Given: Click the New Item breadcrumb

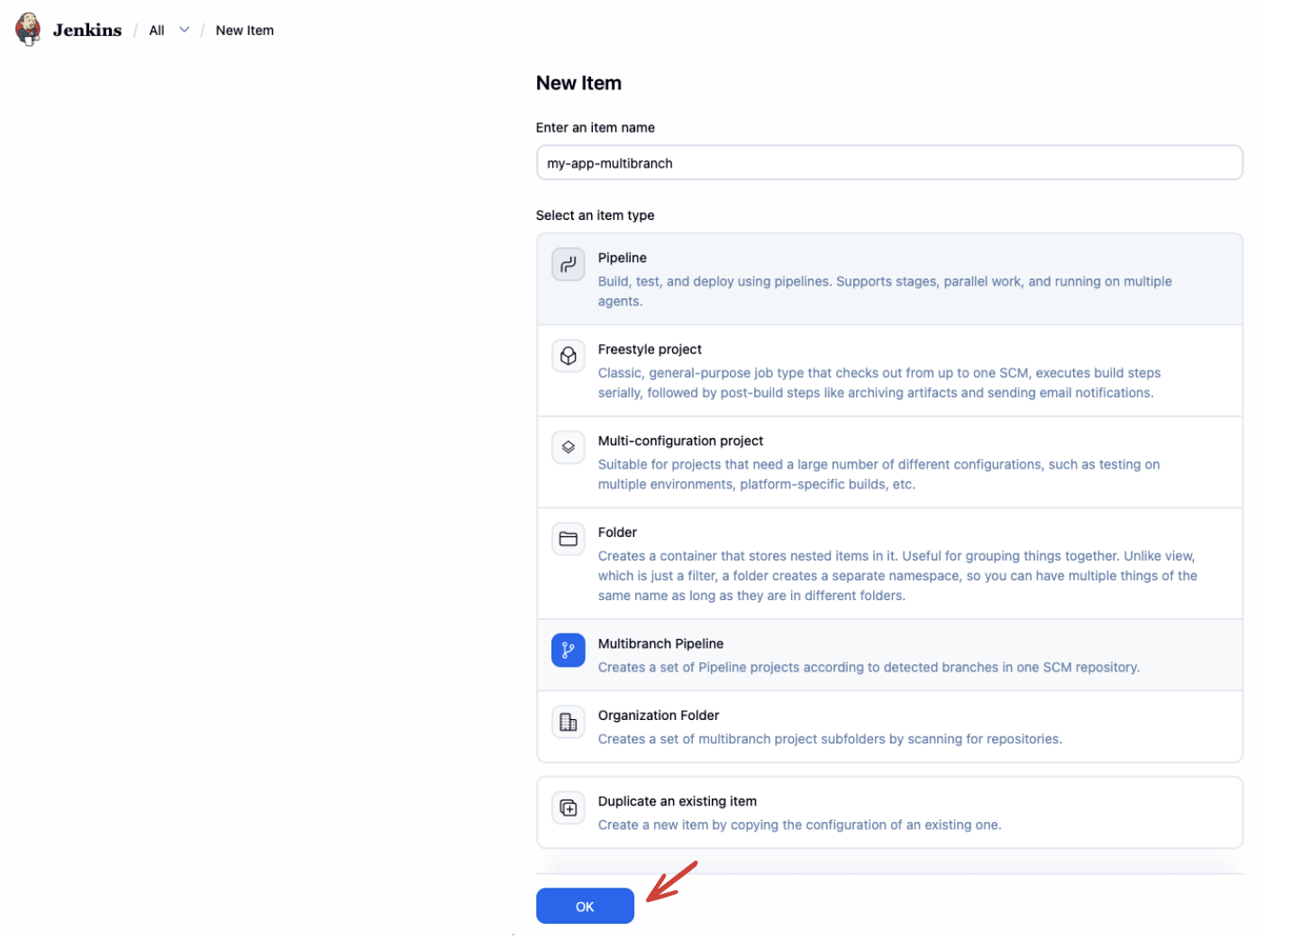Looking at the screenshot, I should click(x=245, y=31).
